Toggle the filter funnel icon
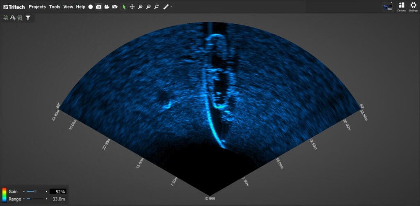The height and width of the screenshot is (206, 420). pyautogui.click(x=28, y=18)
